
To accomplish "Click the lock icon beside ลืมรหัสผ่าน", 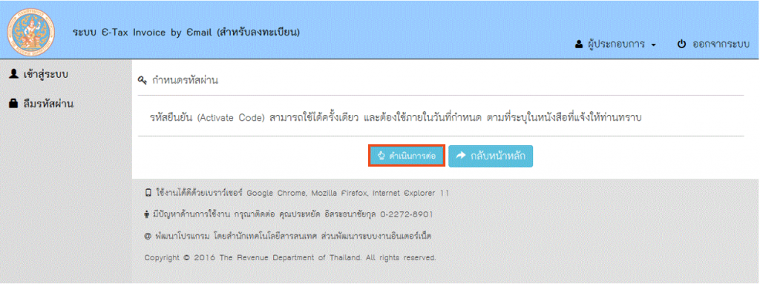I will [14, 103].
